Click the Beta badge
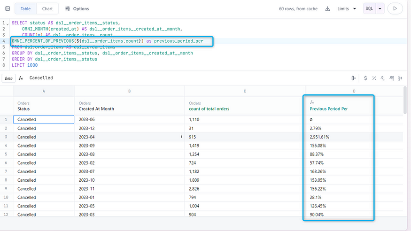 pos(8,78)
